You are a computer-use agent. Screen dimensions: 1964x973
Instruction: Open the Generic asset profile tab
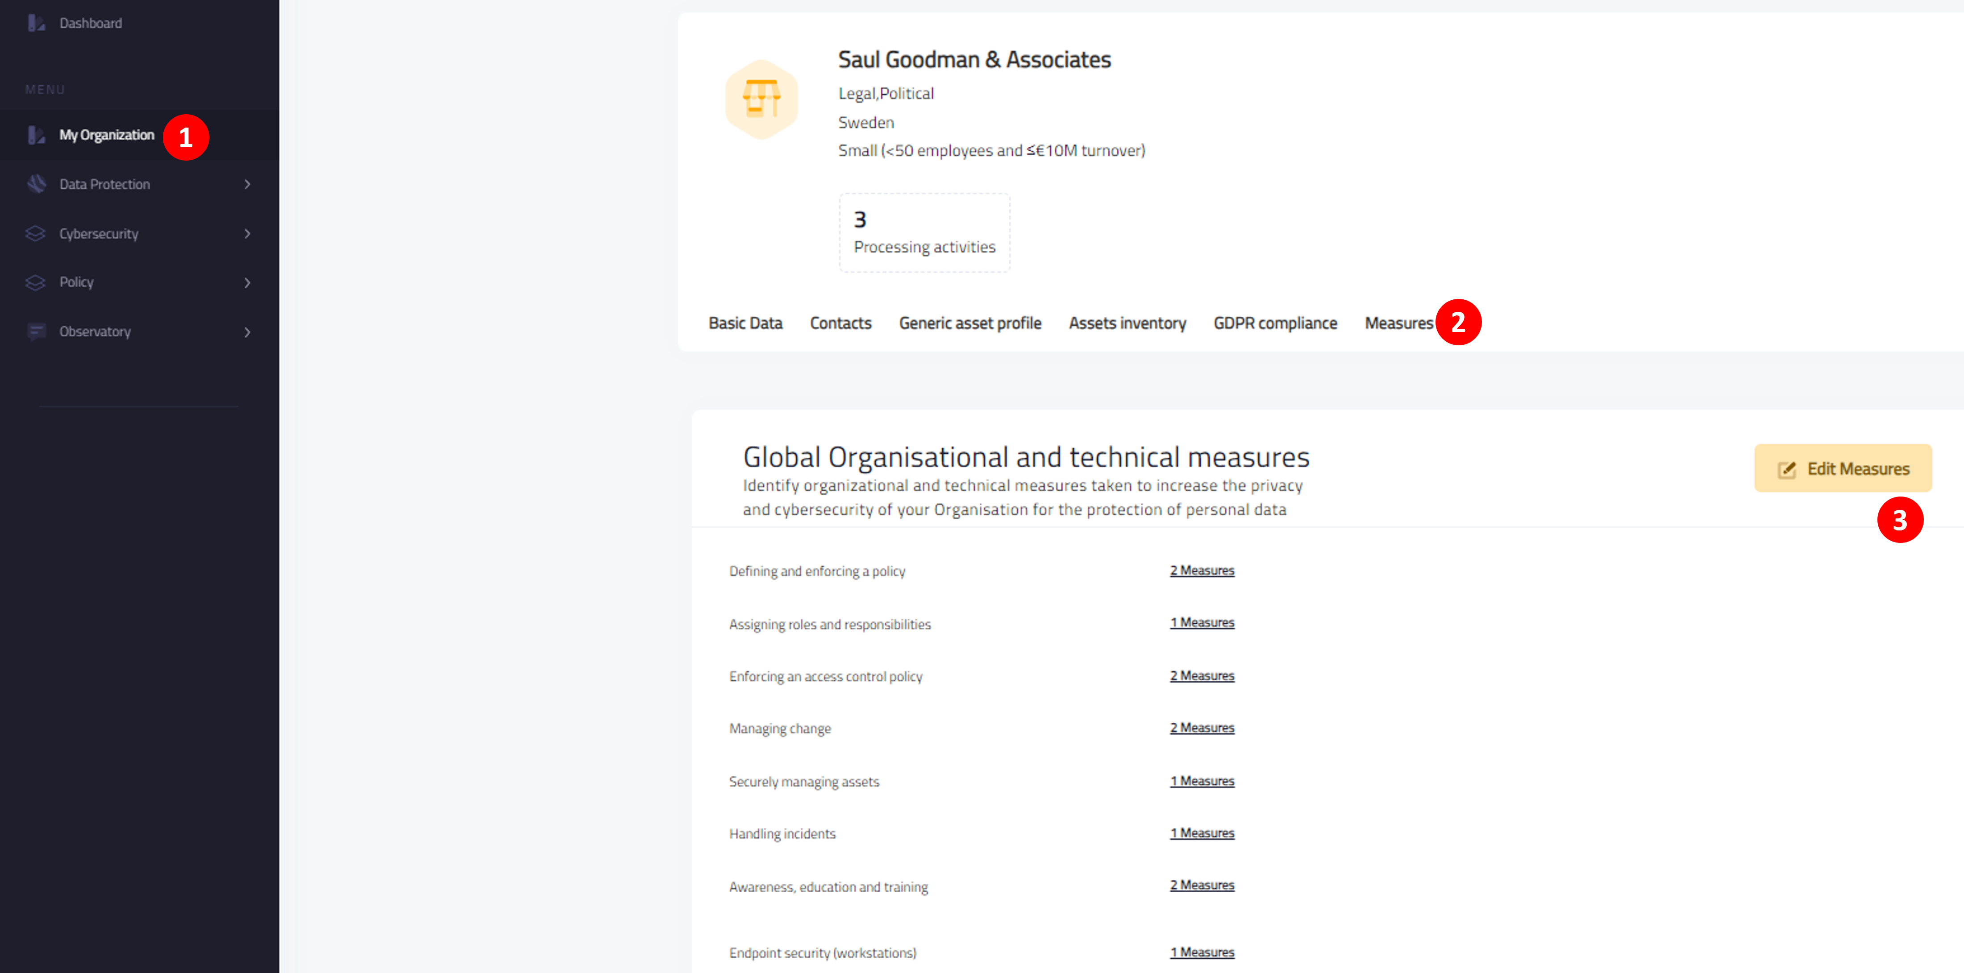pos(970,323)
